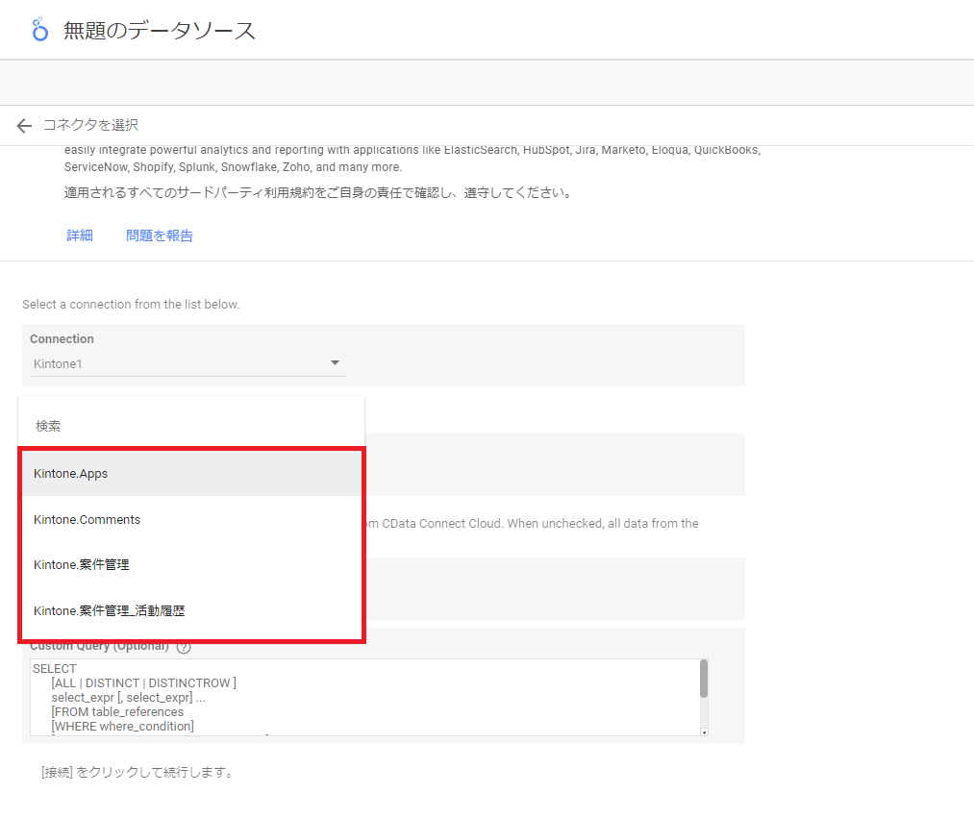Click the コネクタを選択 back label
Screen dimensions: 974x818
pyautogui.click(x=90, y=125)
